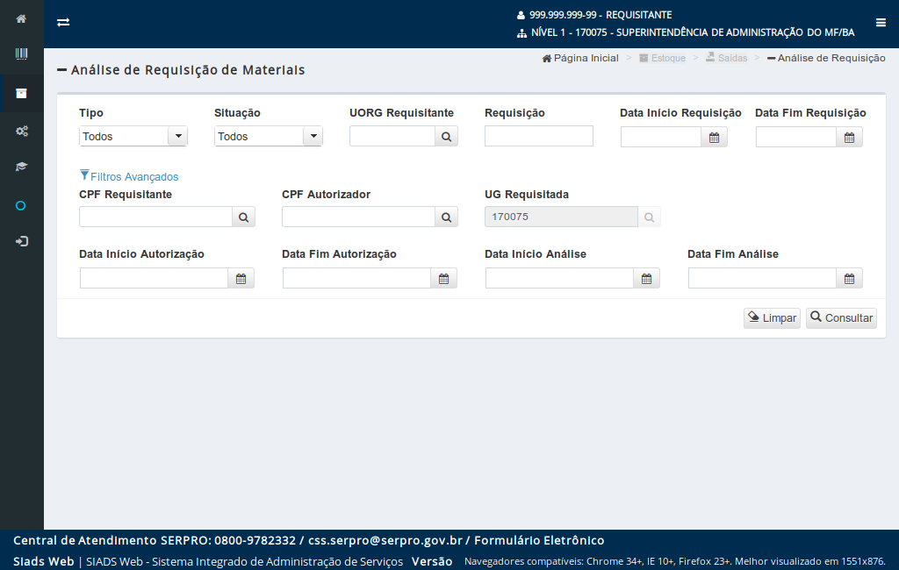Search UORG Requisitante with magnifier icon
Viewport: 899px width, 570px height.
446,136
